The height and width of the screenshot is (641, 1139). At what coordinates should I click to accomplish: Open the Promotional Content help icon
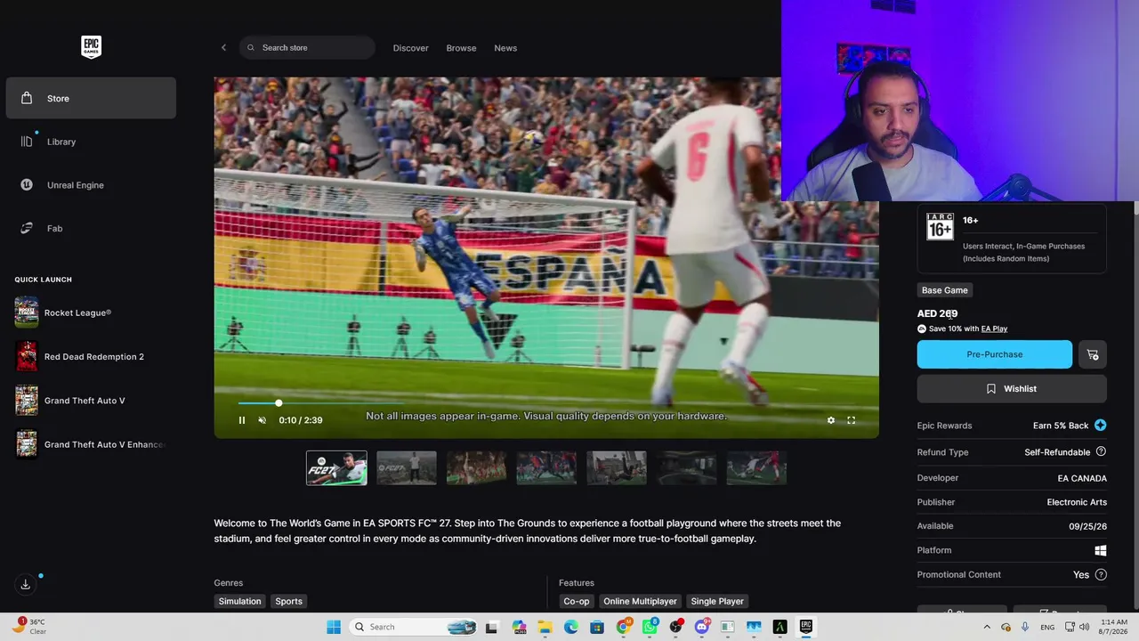click(1101, 575)
